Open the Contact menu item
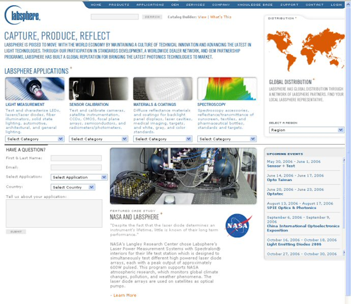Image resolution: width=351 pixels, height=304 pixels. click(314, 5)
